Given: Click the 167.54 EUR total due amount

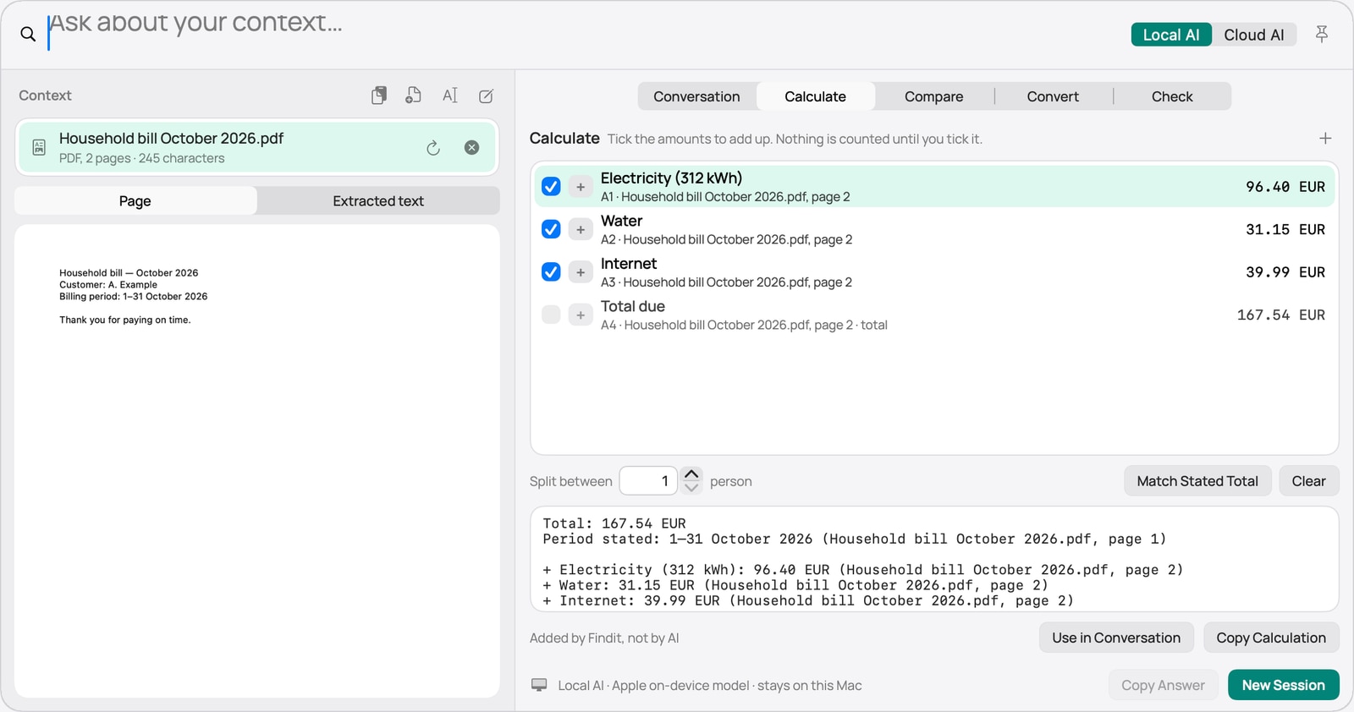Looking at the screenshot, I should point(1281,315).
